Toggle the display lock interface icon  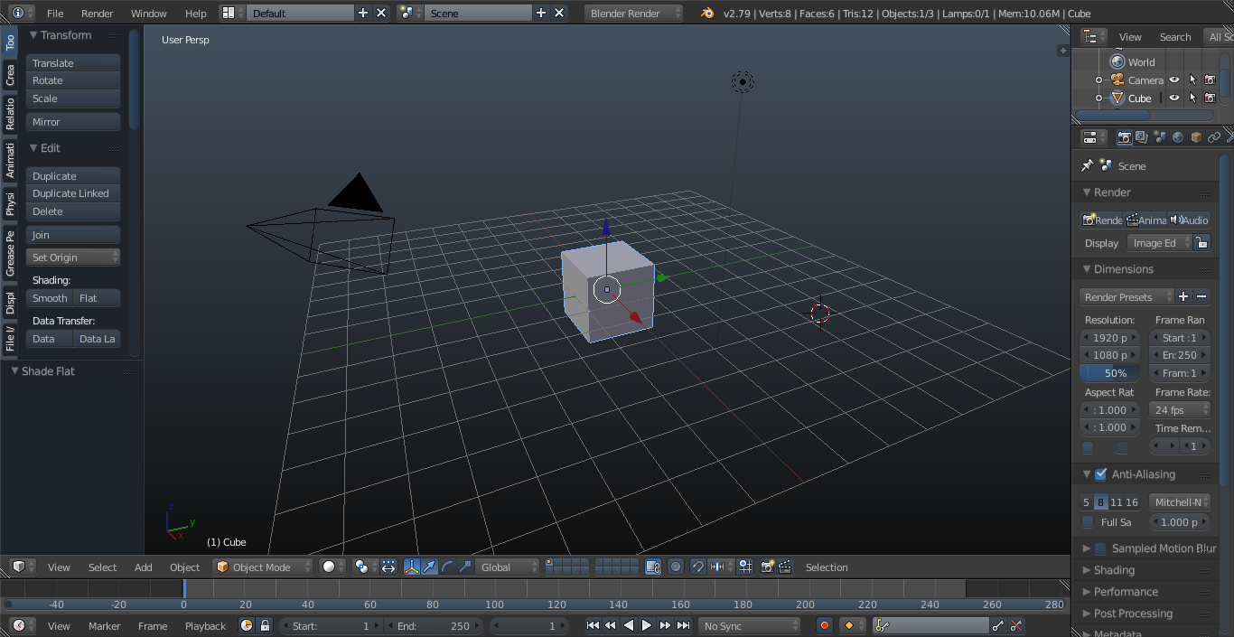tap(1201, 242)
